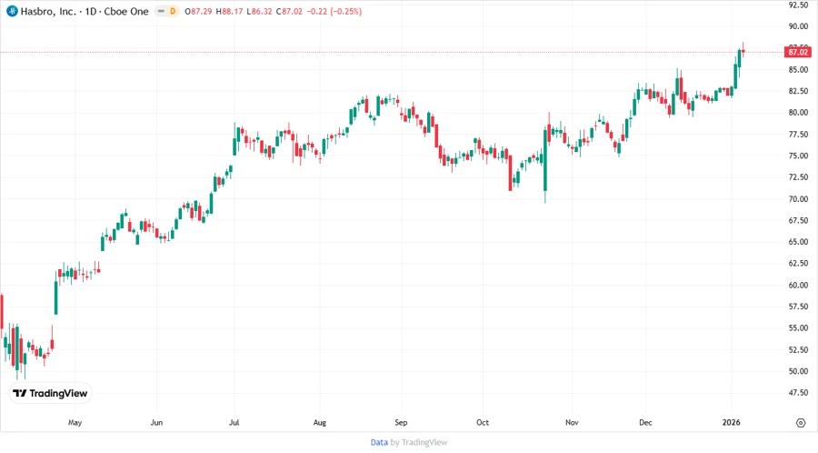Click the 67.50 price axis label
This screenshot has width=818, height=453.
[798, 220]
